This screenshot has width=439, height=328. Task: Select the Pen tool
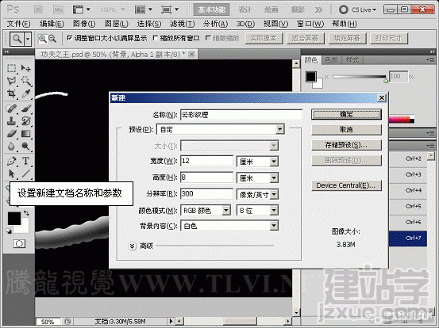click(11, 161)
